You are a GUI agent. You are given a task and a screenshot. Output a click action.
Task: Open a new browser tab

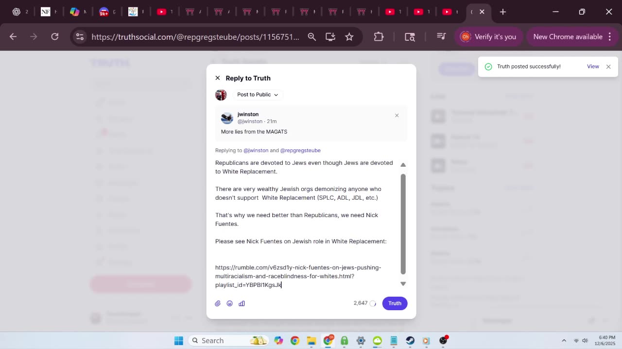tap(503, 12)
